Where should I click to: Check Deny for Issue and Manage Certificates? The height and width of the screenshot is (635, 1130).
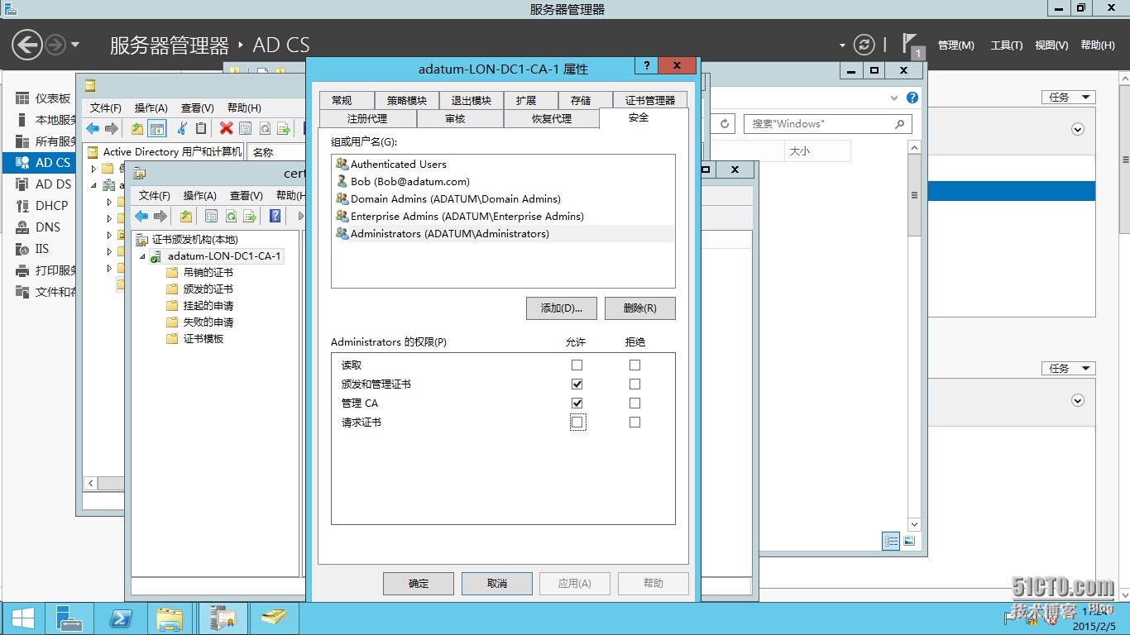[x=634, y=384]
